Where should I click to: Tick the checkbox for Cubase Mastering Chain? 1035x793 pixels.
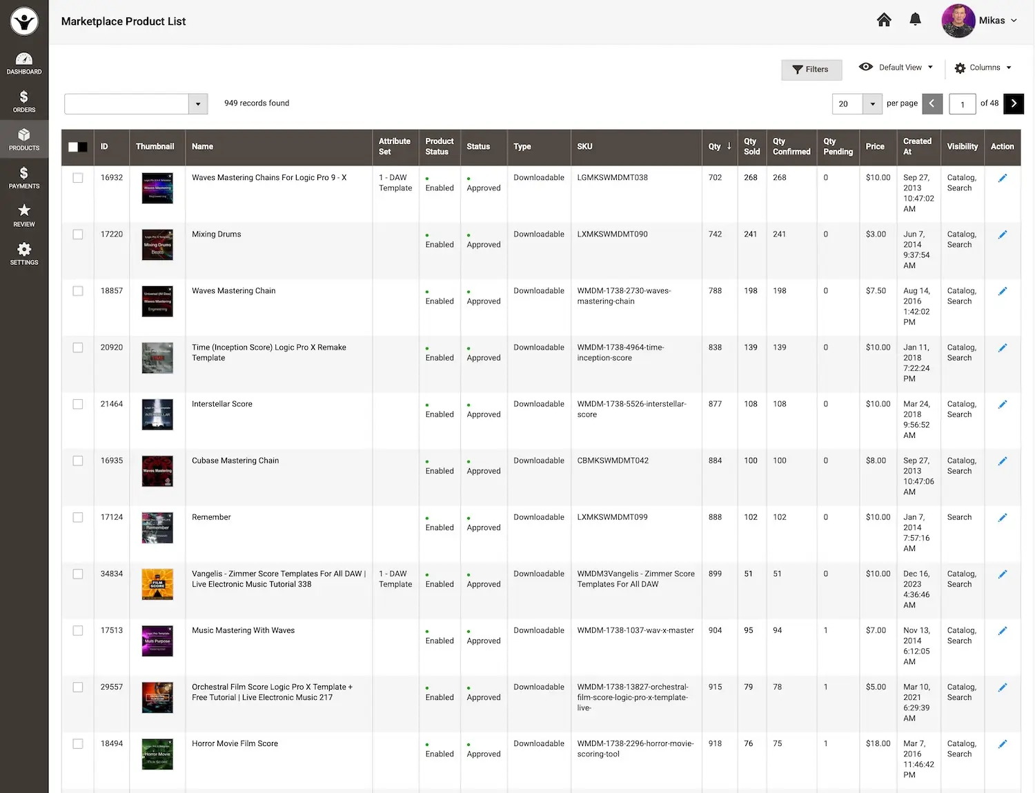pos(78,461)
